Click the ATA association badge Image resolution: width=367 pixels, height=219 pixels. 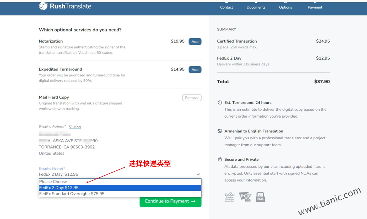[x=229, y=197]
